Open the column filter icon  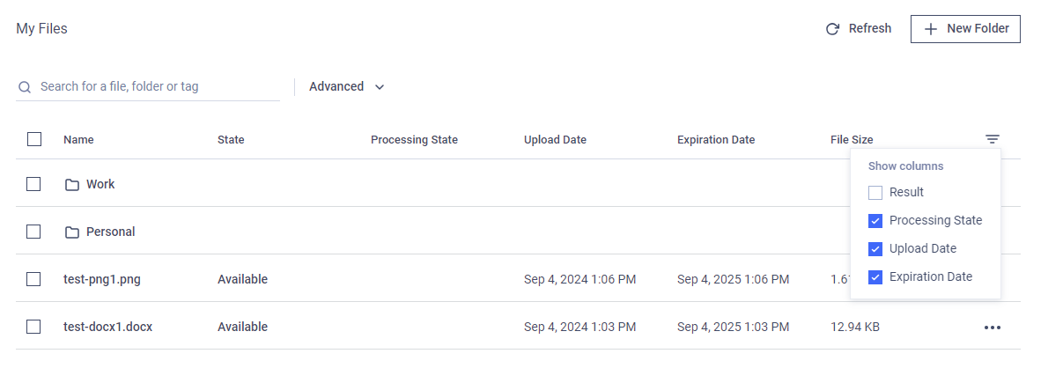(x=993, y=139)
